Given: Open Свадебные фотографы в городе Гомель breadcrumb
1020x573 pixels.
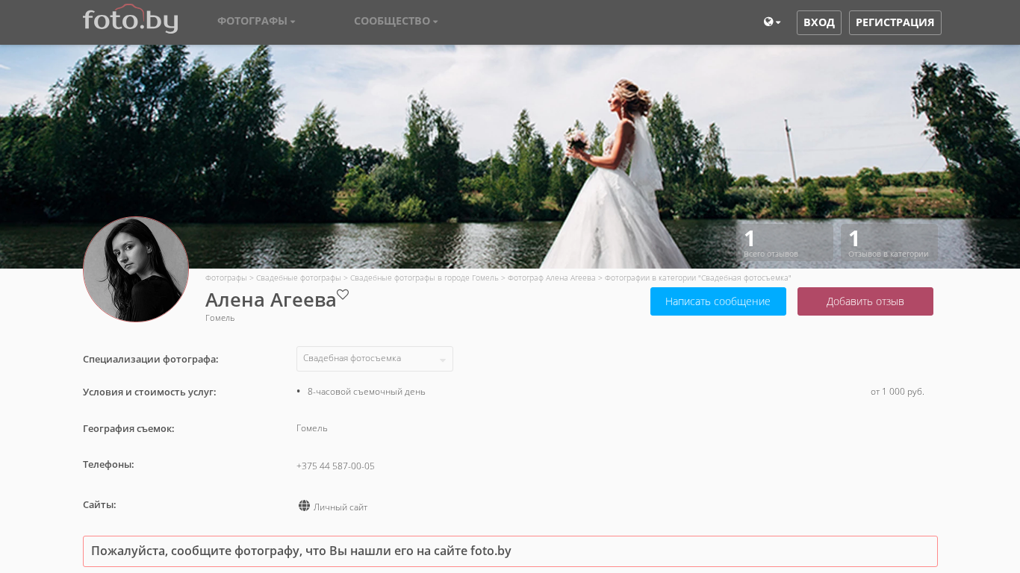Looking at the screenshot, I should click(x=424, y=278).
